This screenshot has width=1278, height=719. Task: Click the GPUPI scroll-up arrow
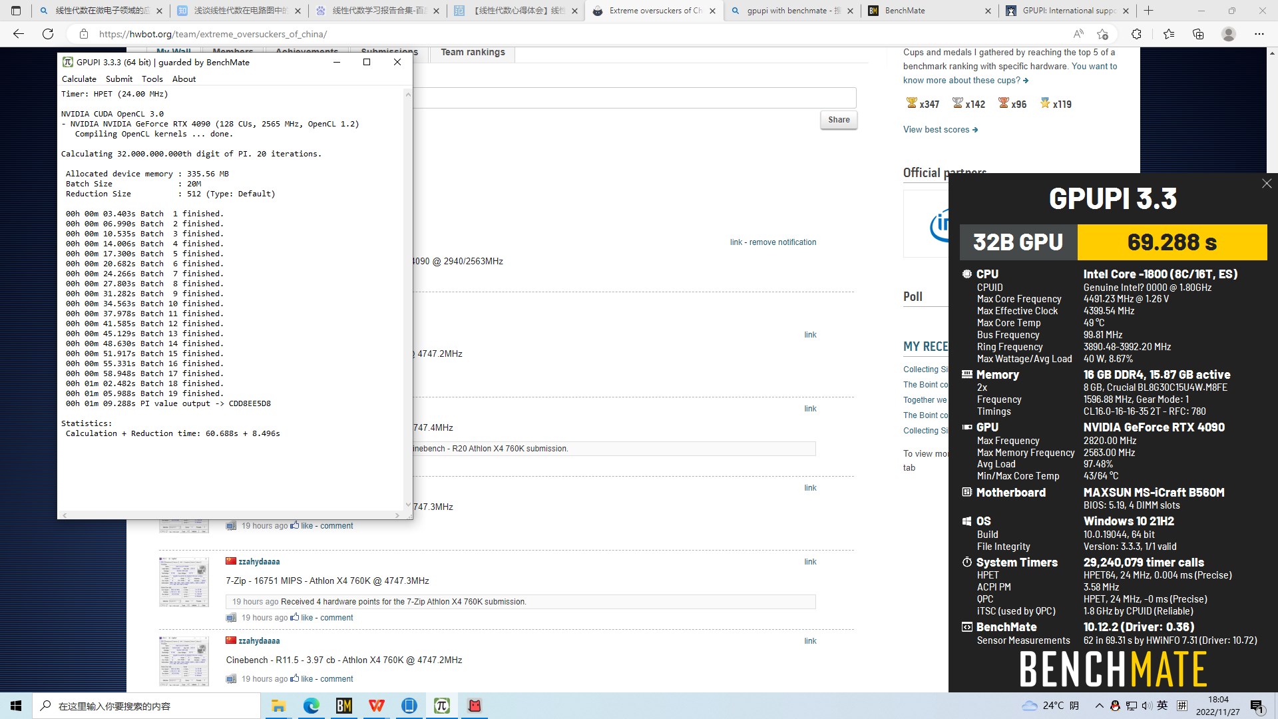pyautogui.click(x=407, y=95)
